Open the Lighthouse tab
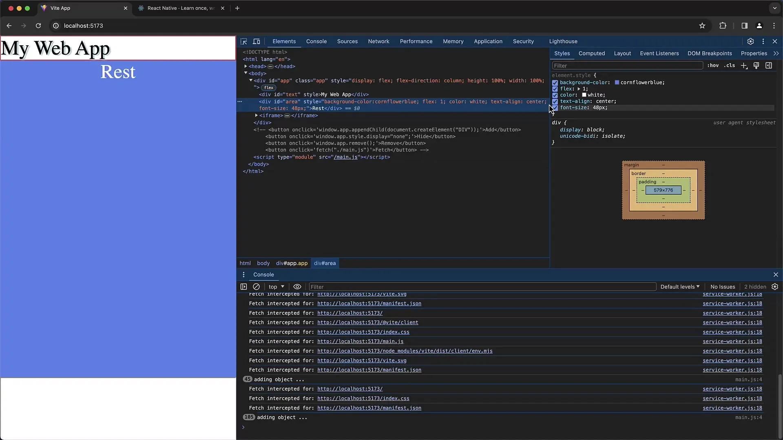The image size is (783, 440). [x=563, y=42]
